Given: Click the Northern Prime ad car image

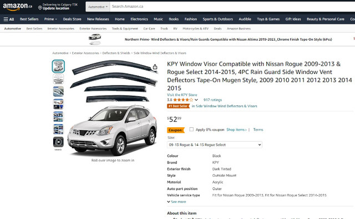Looking at the screenshot, I should tap(95, 39).
